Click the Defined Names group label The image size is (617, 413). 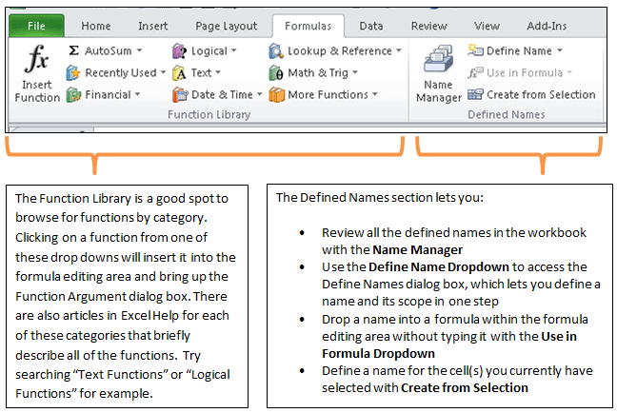click(x=506, y=114)
